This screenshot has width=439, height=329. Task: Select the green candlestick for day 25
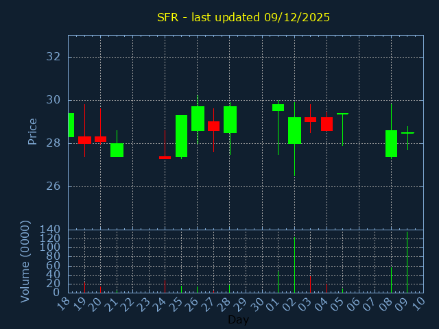coord(182,136)
